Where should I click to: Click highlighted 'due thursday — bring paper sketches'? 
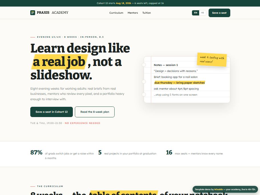tap(180, 83)
